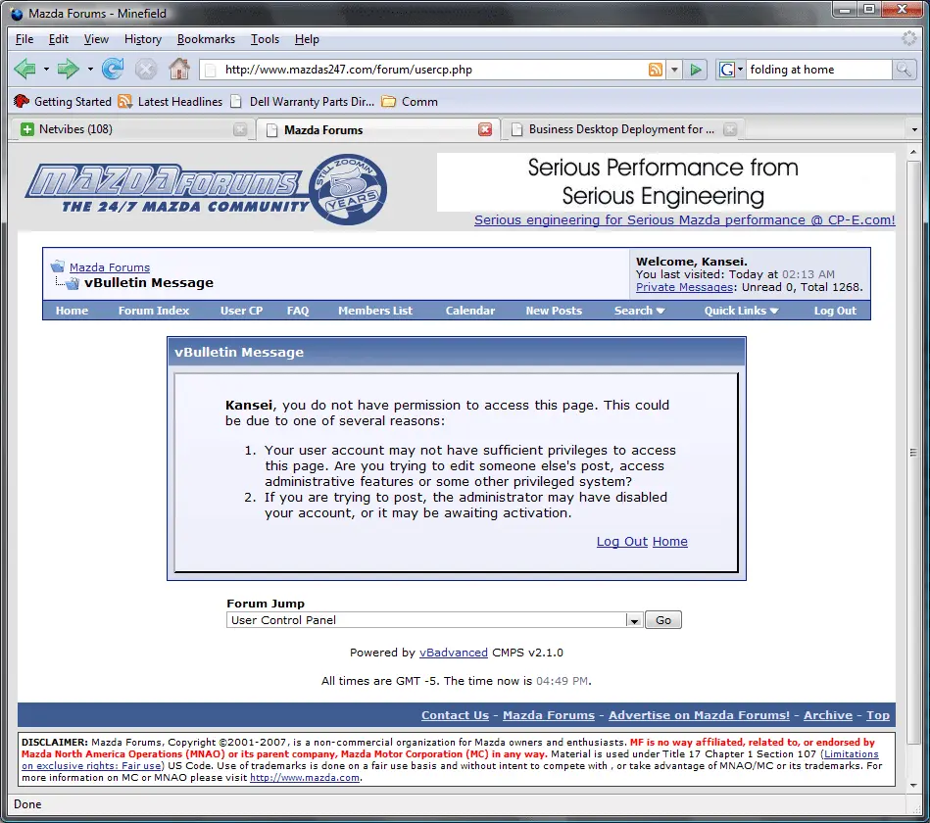Expand the address bar history dropdown

tap(674, 70)
